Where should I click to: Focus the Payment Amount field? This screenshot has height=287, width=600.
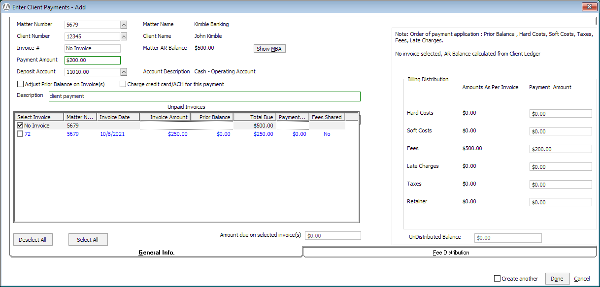tap(93, 60)
